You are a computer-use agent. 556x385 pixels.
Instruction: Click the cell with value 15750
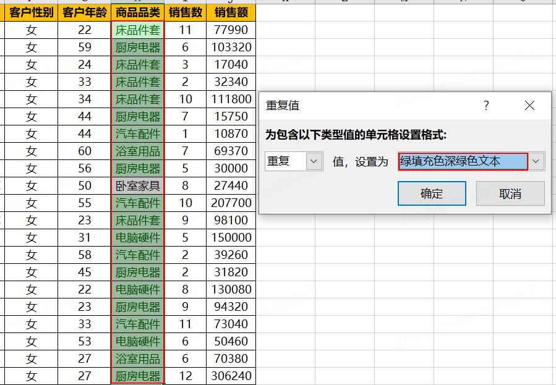click(x=231, y=117)
